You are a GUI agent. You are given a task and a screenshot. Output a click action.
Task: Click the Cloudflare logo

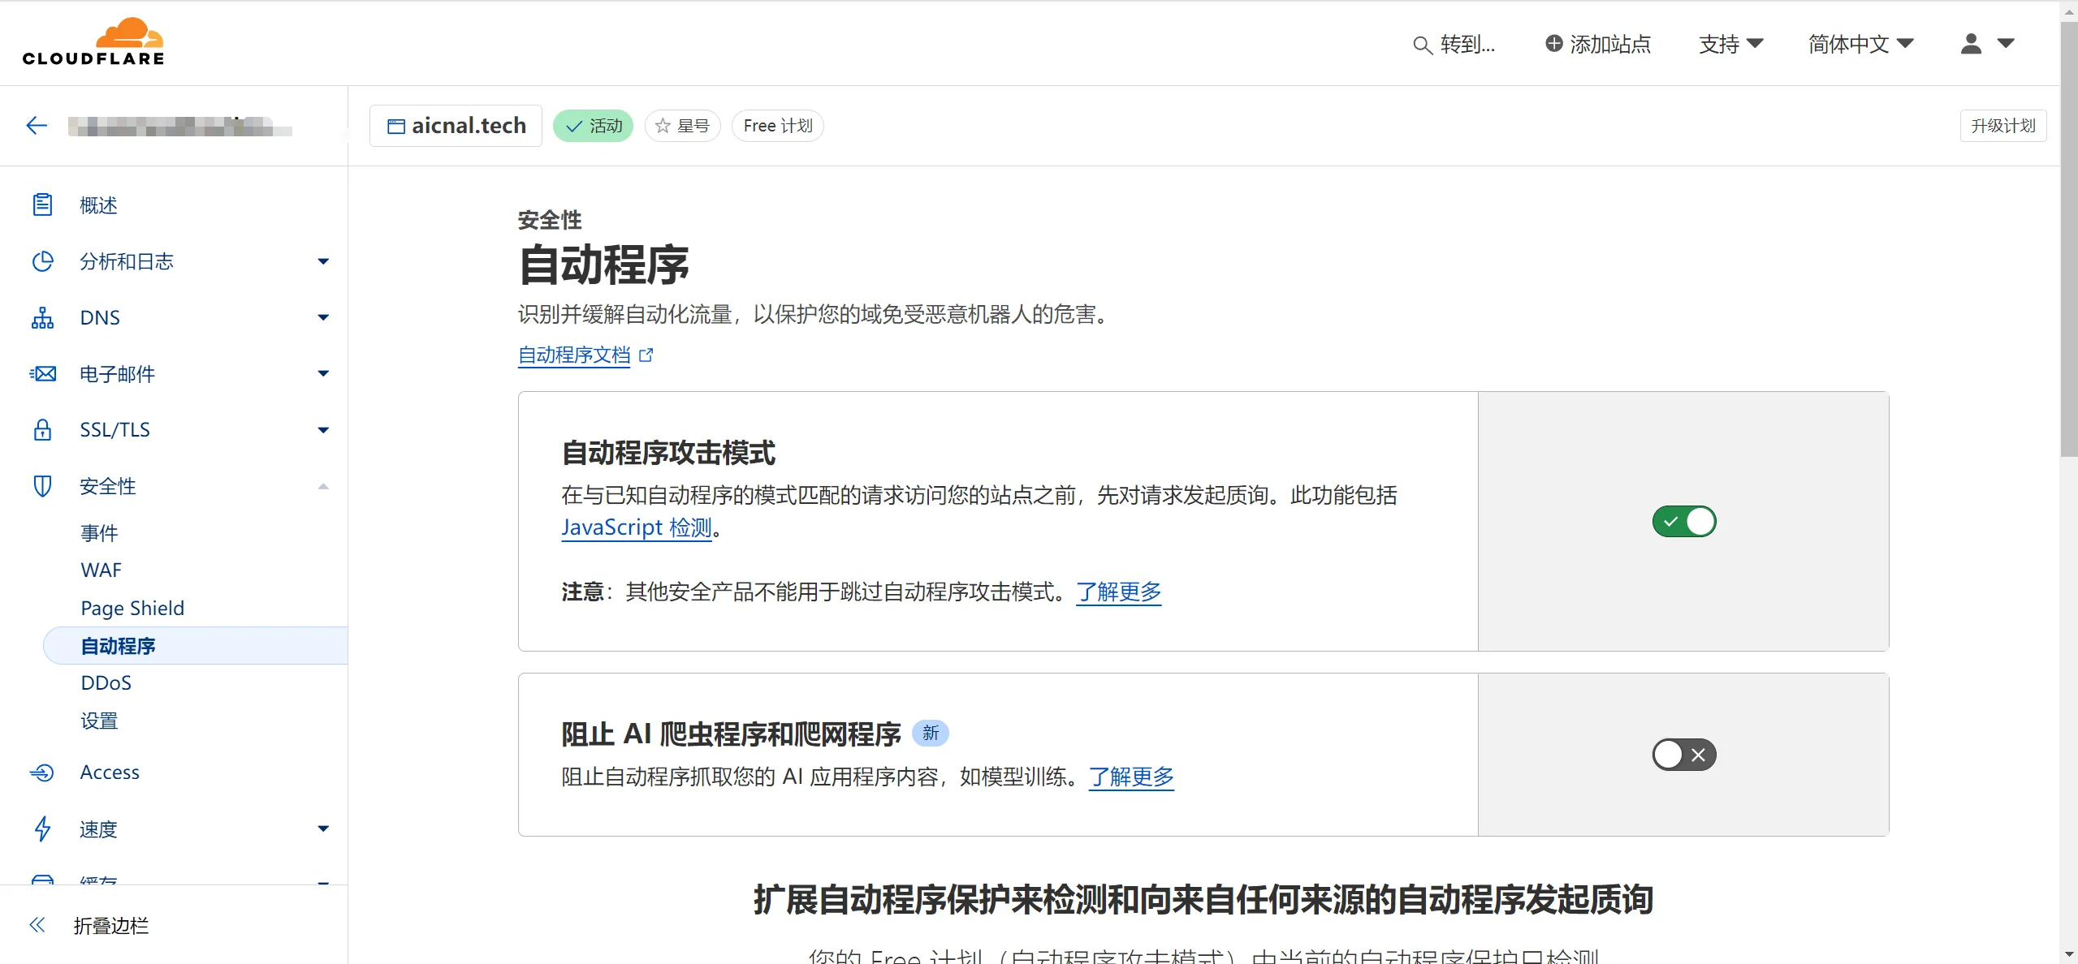click(x=93, y=42)
